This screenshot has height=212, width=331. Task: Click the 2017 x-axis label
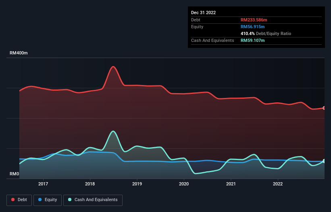43,184
